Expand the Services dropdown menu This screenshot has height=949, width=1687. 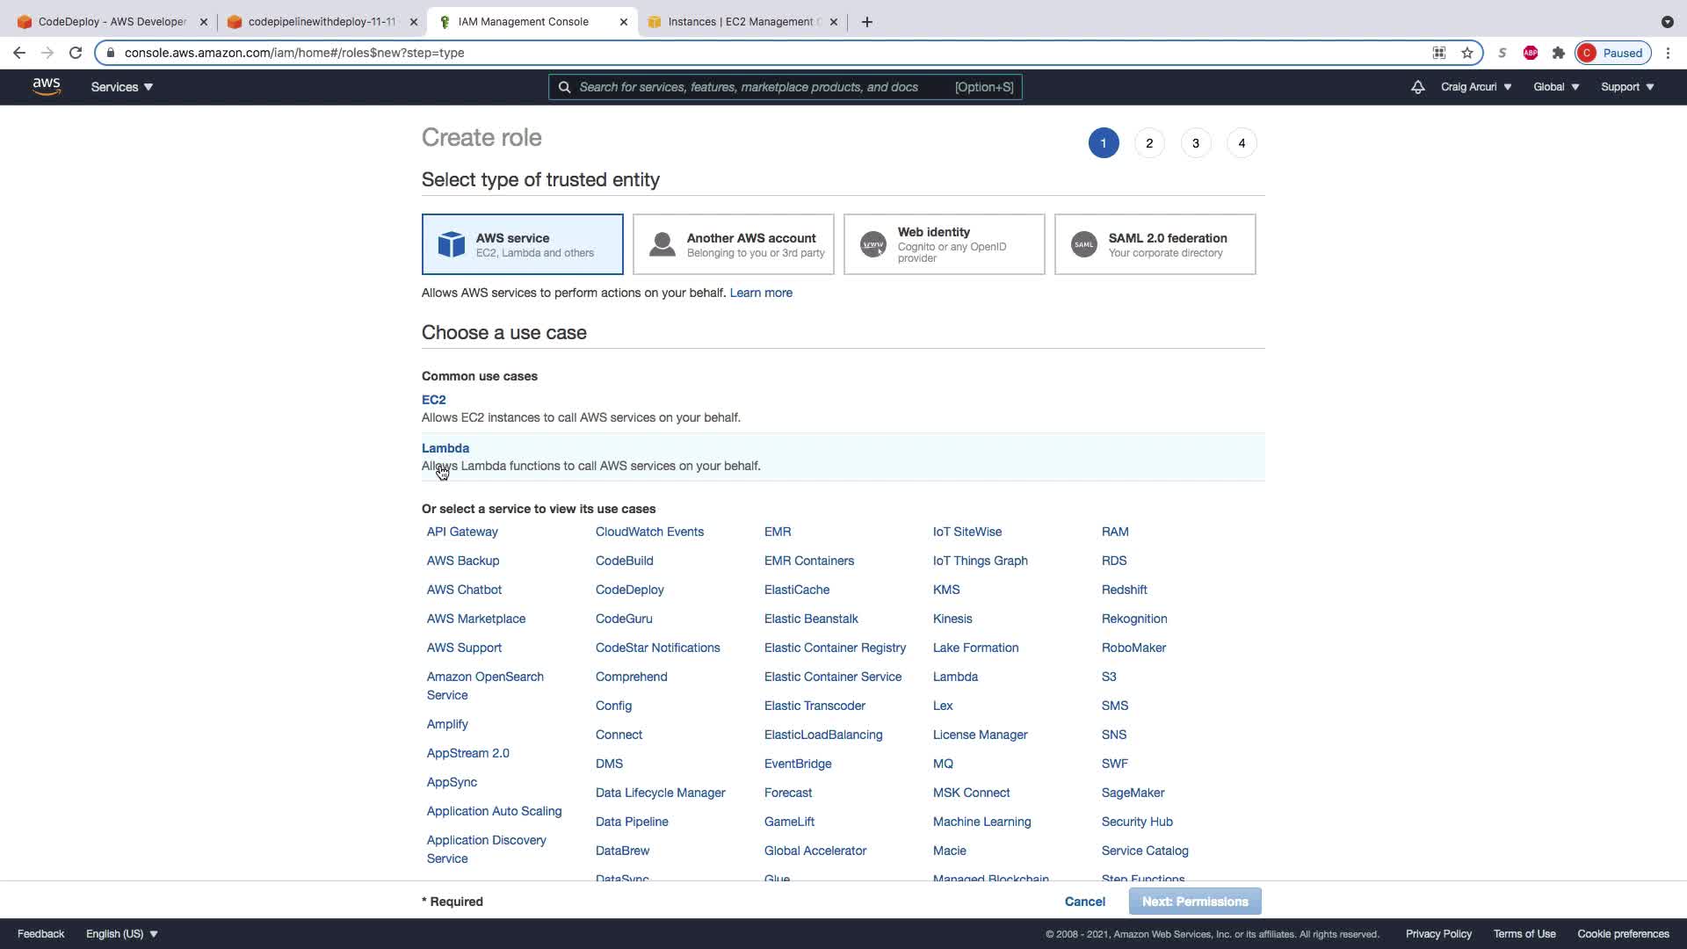(122, 87)
